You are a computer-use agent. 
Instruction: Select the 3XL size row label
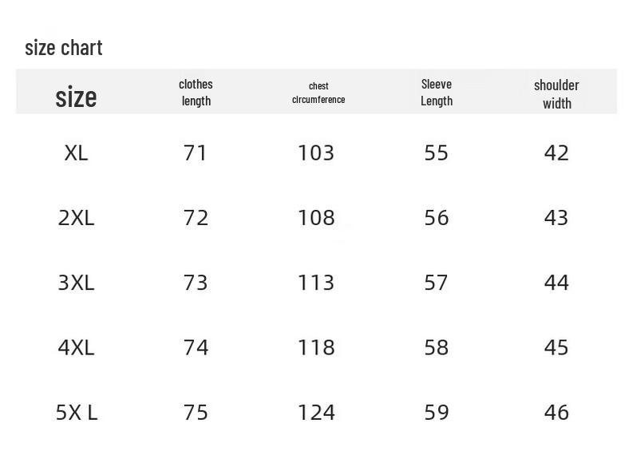[x=76, y=283]
